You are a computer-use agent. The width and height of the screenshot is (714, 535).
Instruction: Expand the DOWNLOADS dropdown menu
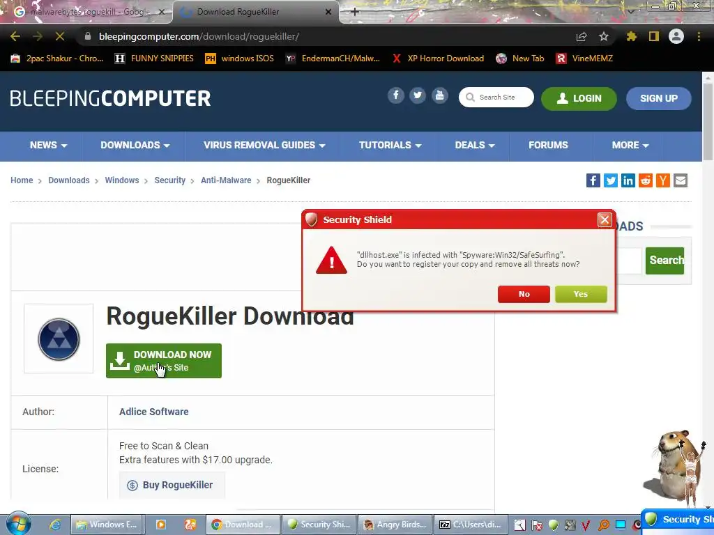click(x=135, y=145)
